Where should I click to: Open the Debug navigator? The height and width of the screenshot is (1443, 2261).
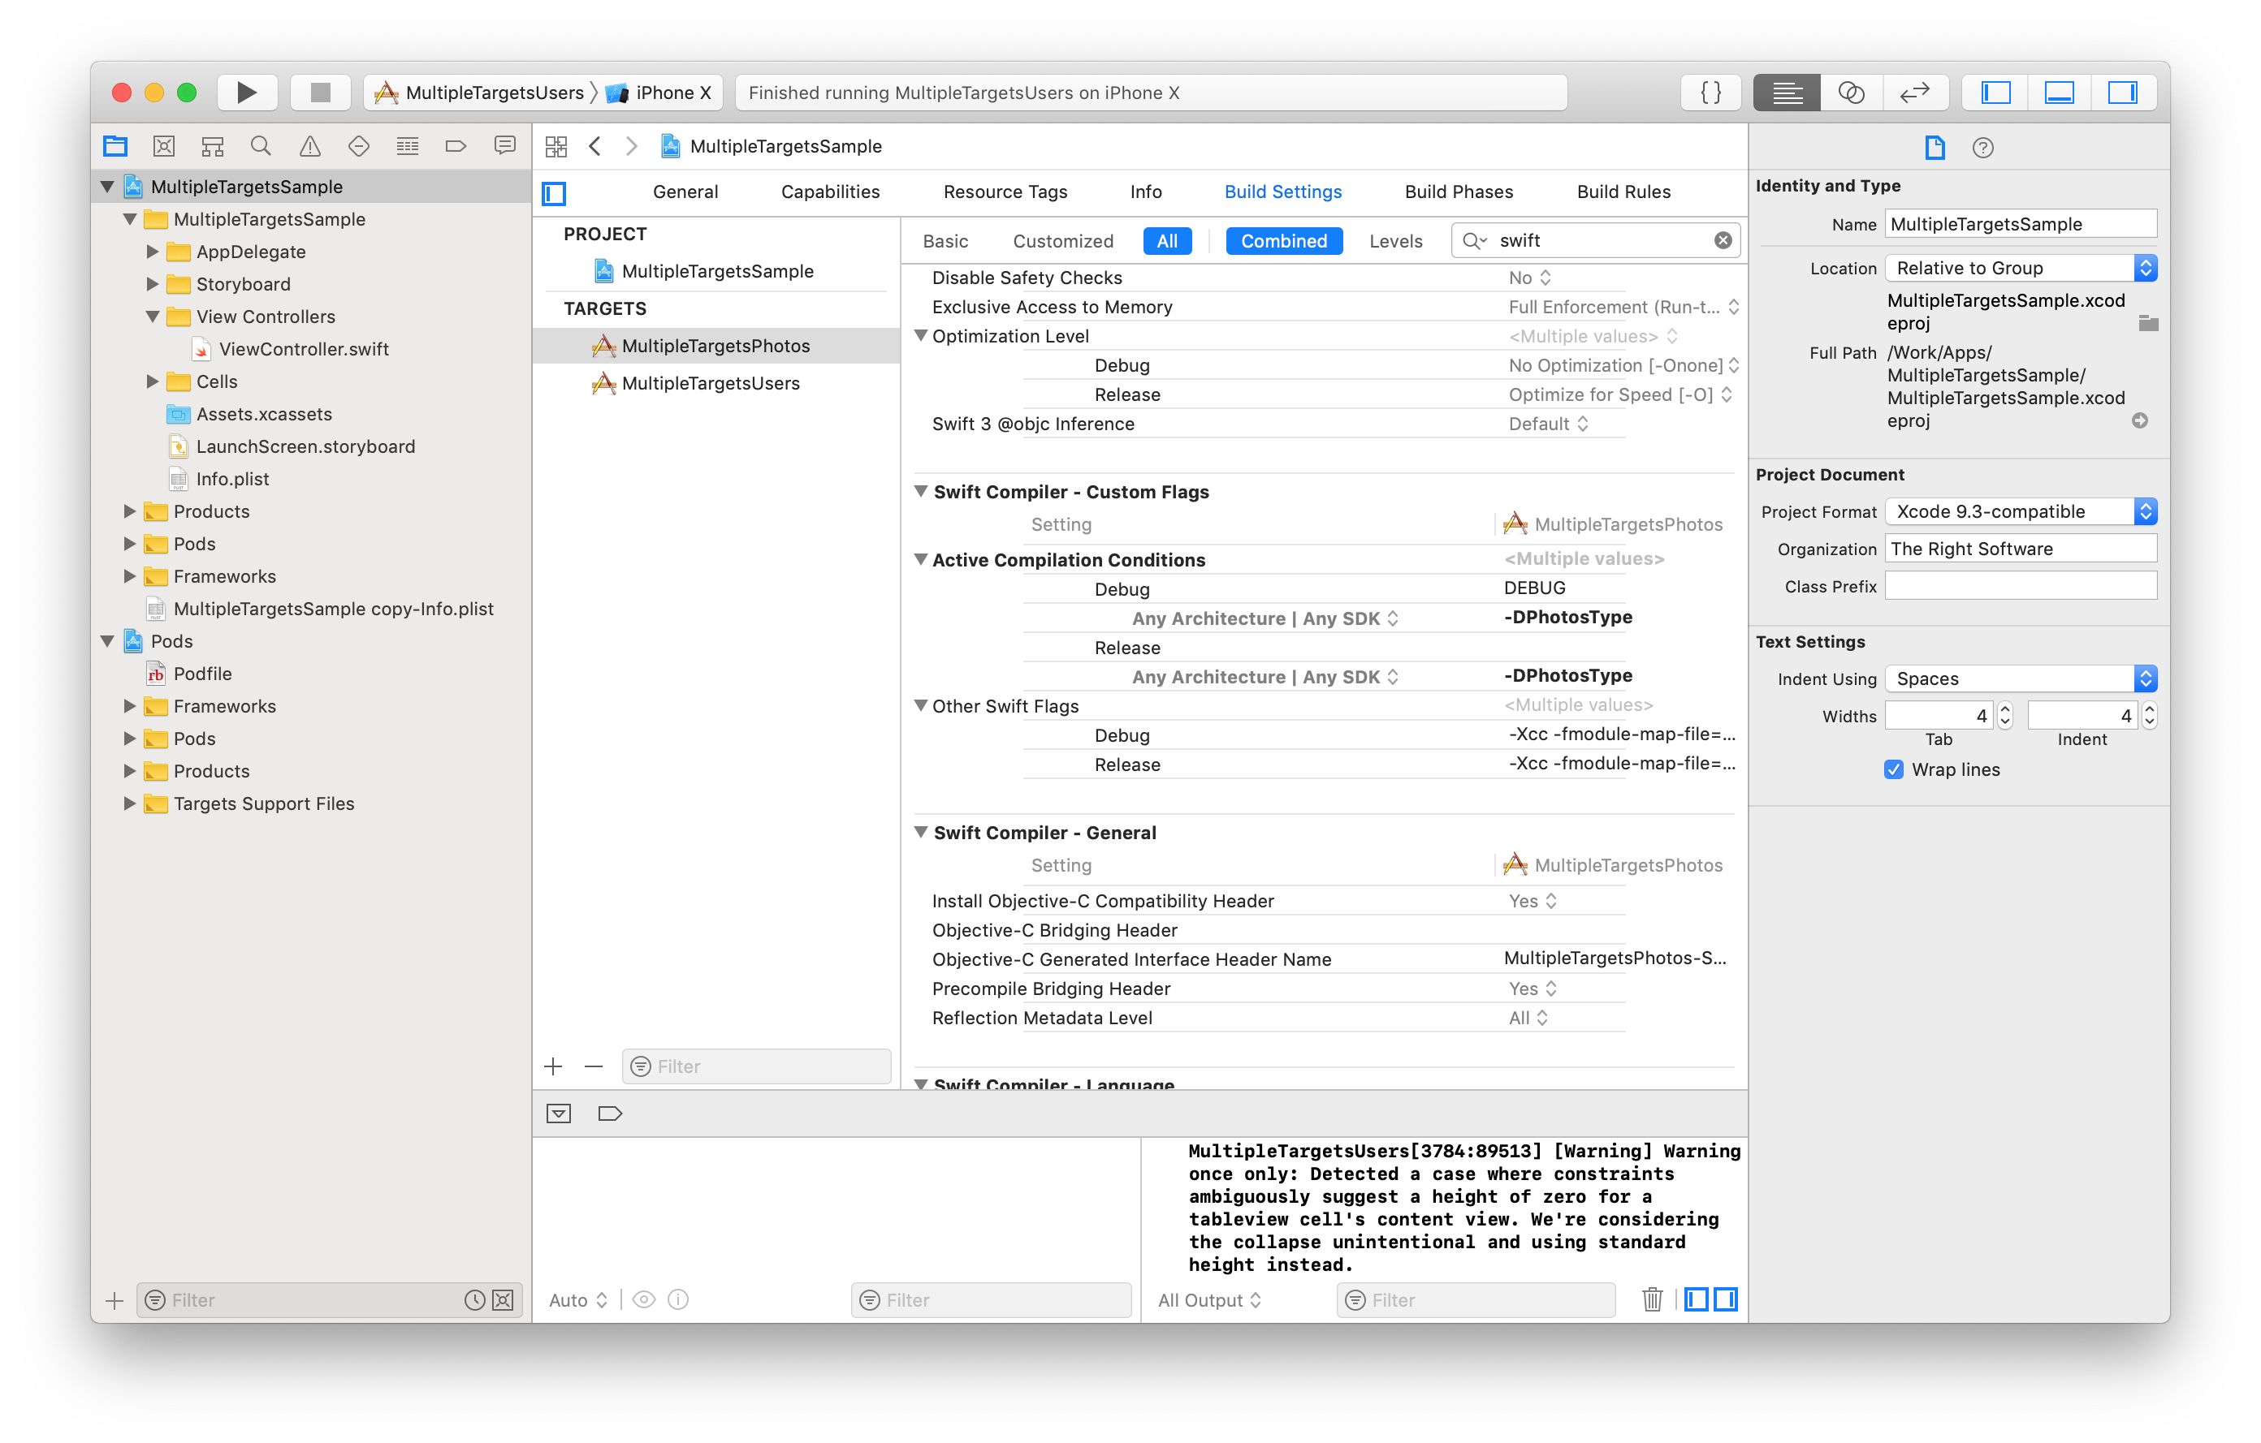coord(408,145)
